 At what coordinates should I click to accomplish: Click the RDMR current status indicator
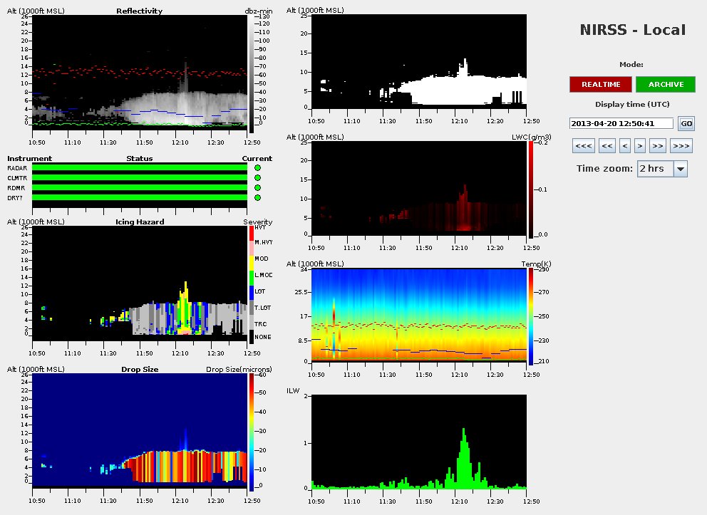point(257,187)
